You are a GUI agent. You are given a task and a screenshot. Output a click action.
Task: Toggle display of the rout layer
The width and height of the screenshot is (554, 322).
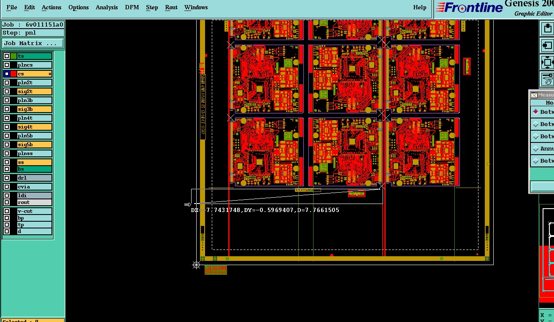coord(7,202)
